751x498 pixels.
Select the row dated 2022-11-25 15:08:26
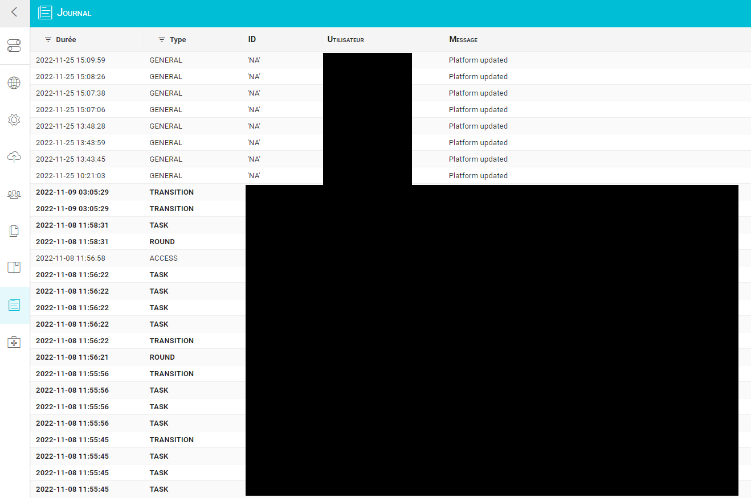click(390, 76)
